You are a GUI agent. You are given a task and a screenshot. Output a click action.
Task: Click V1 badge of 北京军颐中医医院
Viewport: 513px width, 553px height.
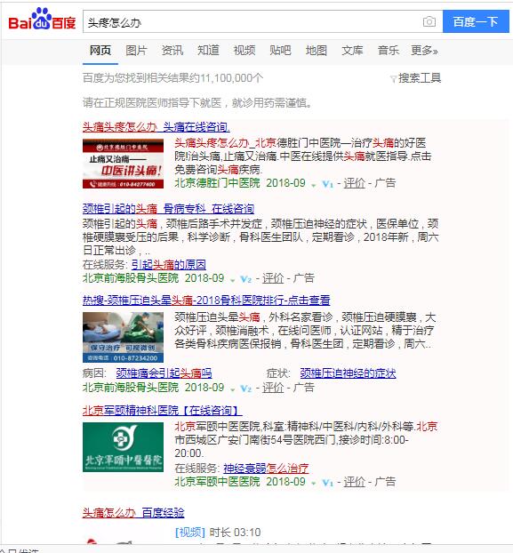(327, 483)
